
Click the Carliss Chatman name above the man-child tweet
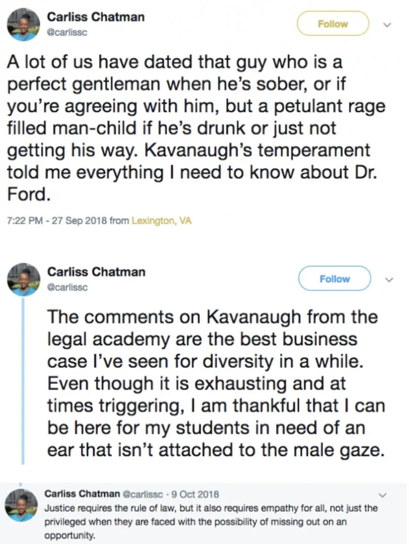tap(96, 17)
